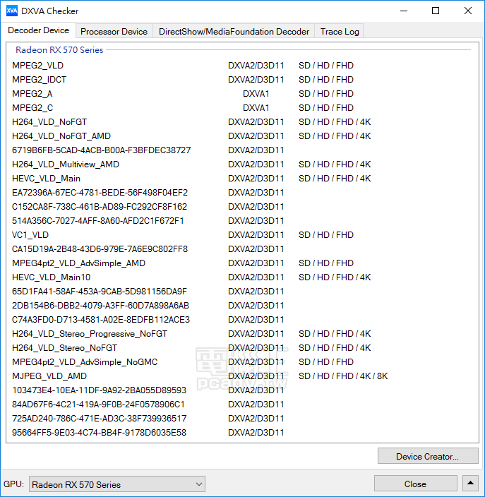Open the GPU selection dropdown
Image resolution: width=485 pixels, height=497 pixels.
coord(117,484)
